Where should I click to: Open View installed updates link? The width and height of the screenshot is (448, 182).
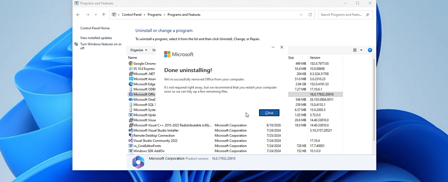(96, 38)
